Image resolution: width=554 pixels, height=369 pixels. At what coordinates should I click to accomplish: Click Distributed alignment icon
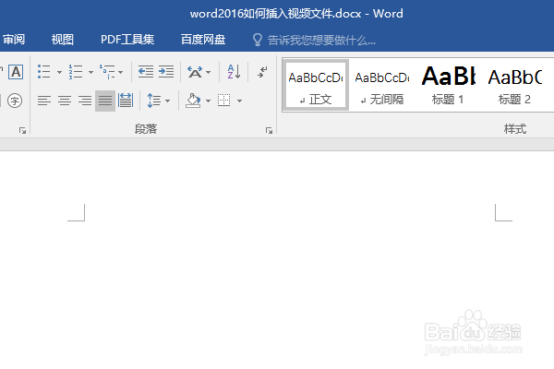point(126,101)
